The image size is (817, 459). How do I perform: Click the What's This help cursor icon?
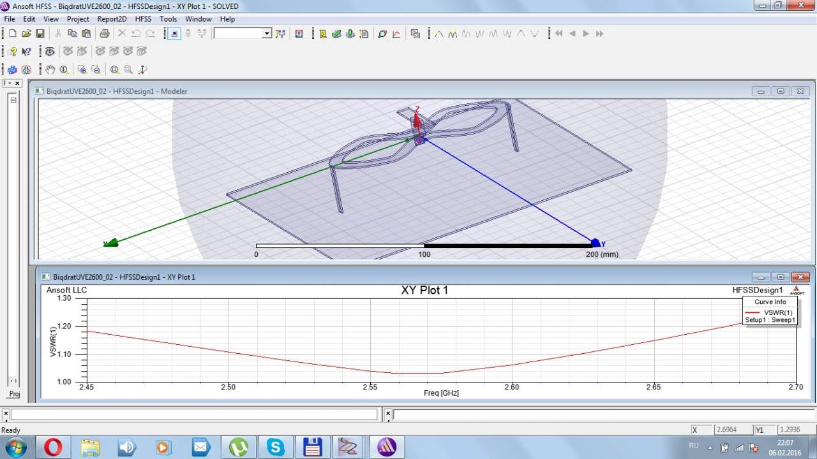[26, 52]
